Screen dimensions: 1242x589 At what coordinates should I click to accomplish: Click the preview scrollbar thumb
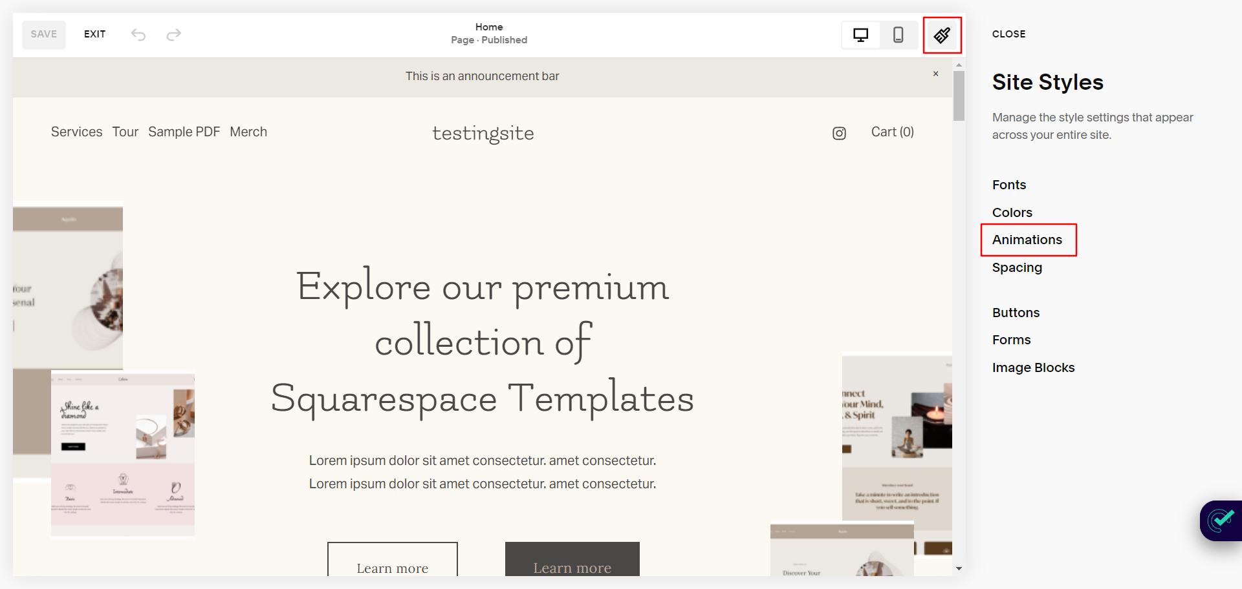click(x=959, y=96)
